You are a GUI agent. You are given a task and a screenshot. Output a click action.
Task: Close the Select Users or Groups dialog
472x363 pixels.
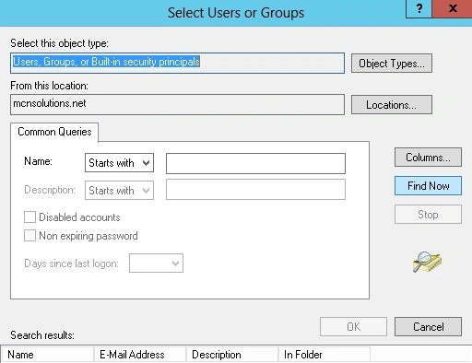point(453,8)
